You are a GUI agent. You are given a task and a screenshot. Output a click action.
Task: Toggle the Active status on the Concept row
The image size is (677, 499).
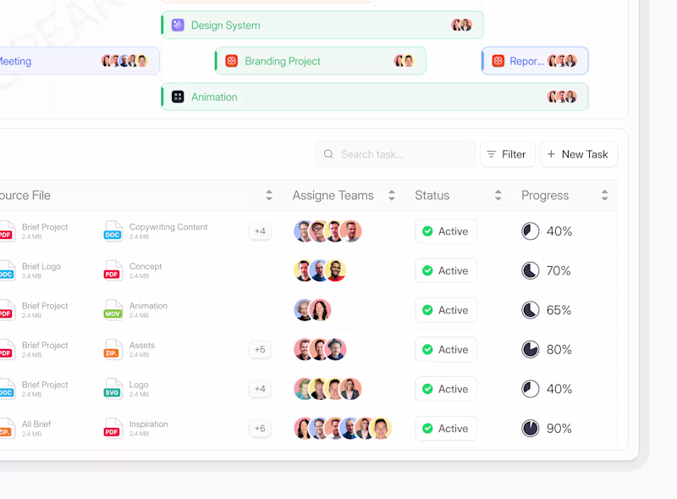[x=446, y=270]
